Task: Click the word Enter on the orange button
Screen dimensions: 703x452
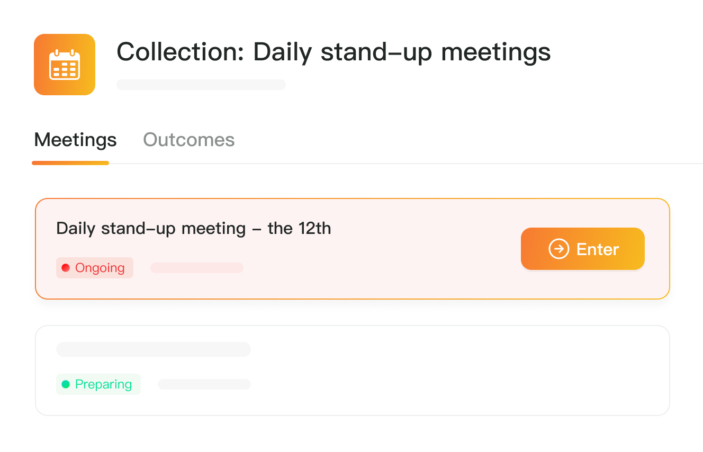Action: [598, 249]
